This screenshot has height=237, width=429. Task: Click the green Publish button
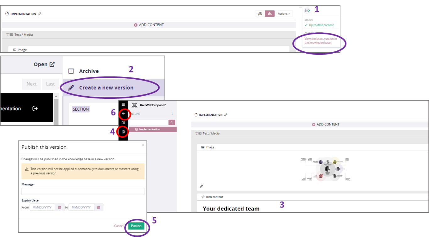pyautogui.click(x=136, y=226)
